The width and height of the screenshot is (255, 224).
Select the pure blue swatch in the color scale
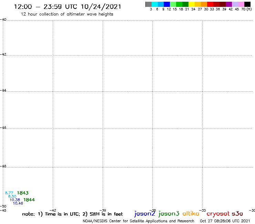coord(167,4)
